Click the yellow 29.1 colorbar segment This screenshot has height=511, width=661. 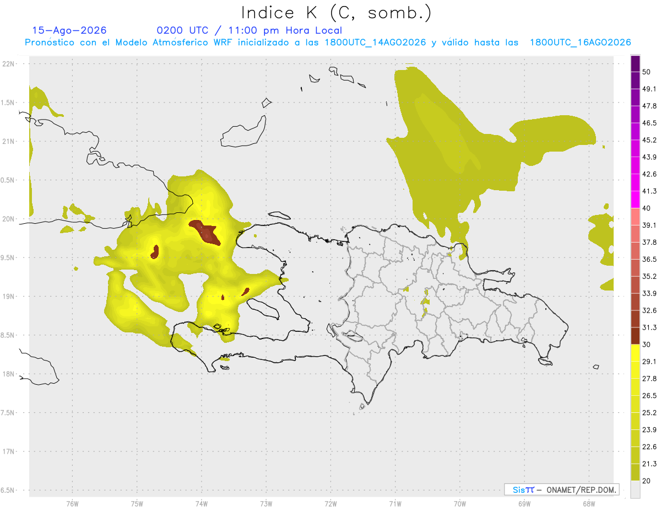635,353
